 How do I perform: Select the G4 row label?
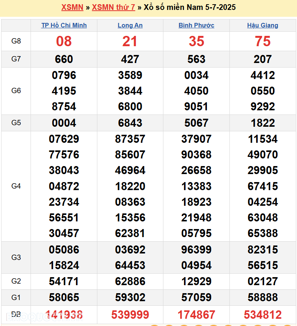(x=16, y=186)
